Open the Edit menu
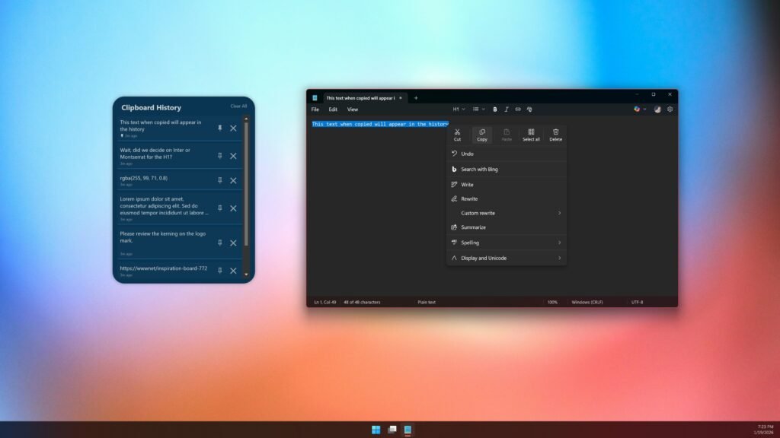The width and height of the screenshot is (780, 438). [x=333, y=109]
